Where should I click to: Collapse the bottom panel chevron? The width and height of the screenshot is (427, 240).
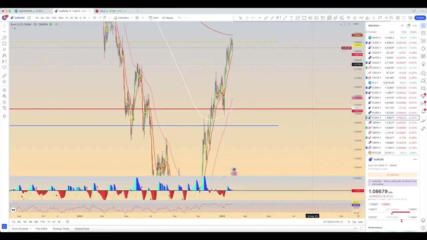[x=355, y=229]
